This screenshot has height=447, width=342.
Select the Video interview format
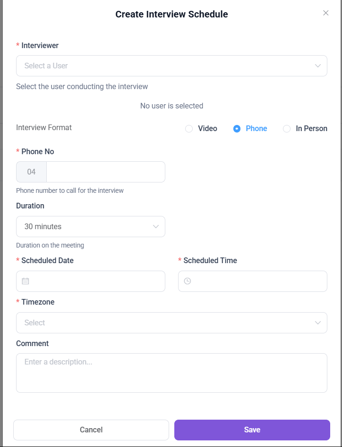pos(189,129)
